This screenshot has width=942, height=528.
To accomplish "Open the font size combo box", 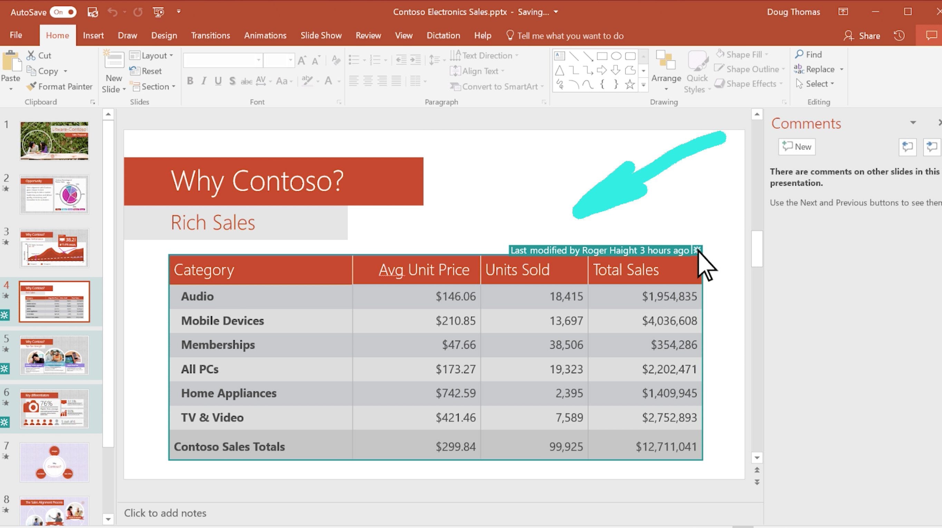I will 279,60.
